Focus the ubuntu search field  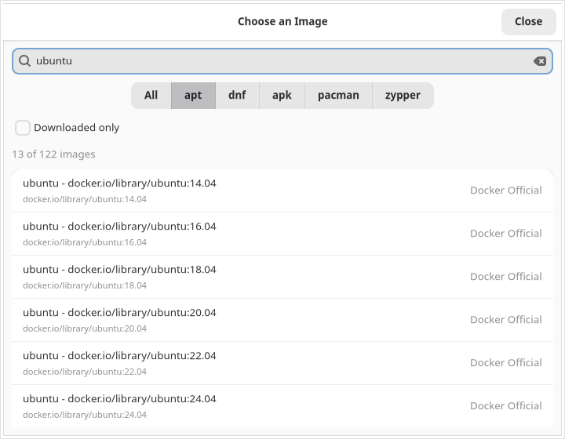282,61
